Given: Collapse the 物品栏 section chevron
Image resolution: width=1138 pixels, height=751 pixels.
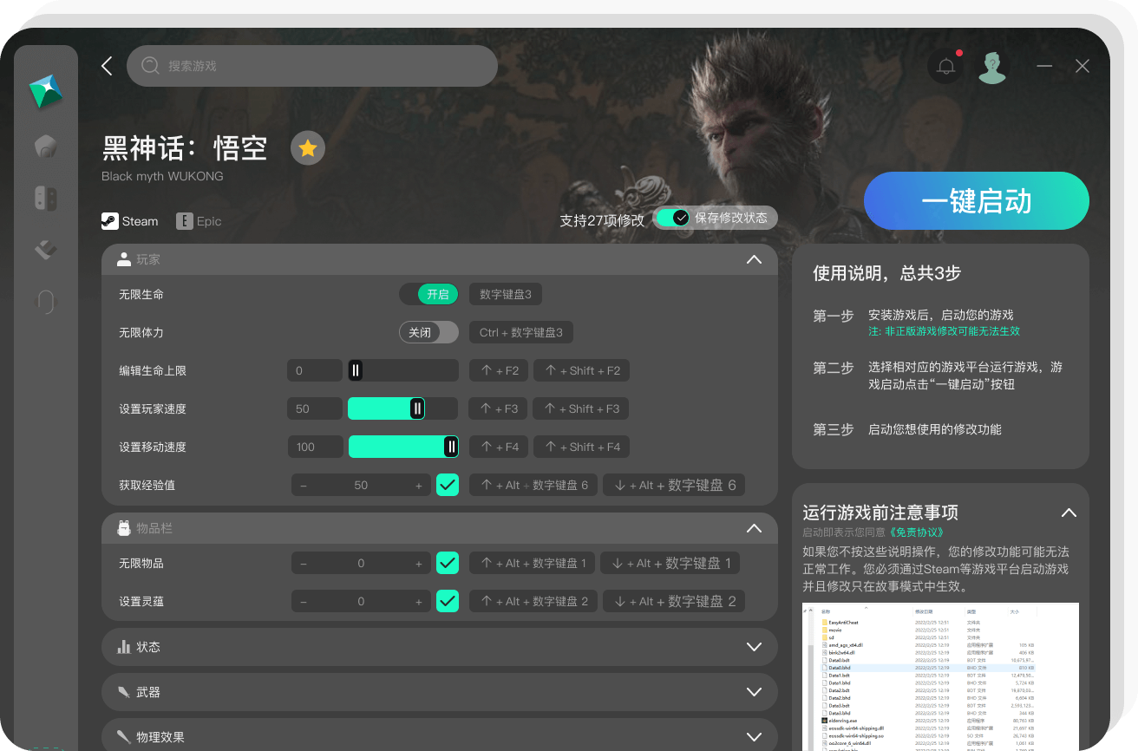Looking at the screenshot, I should click(754, 528).
